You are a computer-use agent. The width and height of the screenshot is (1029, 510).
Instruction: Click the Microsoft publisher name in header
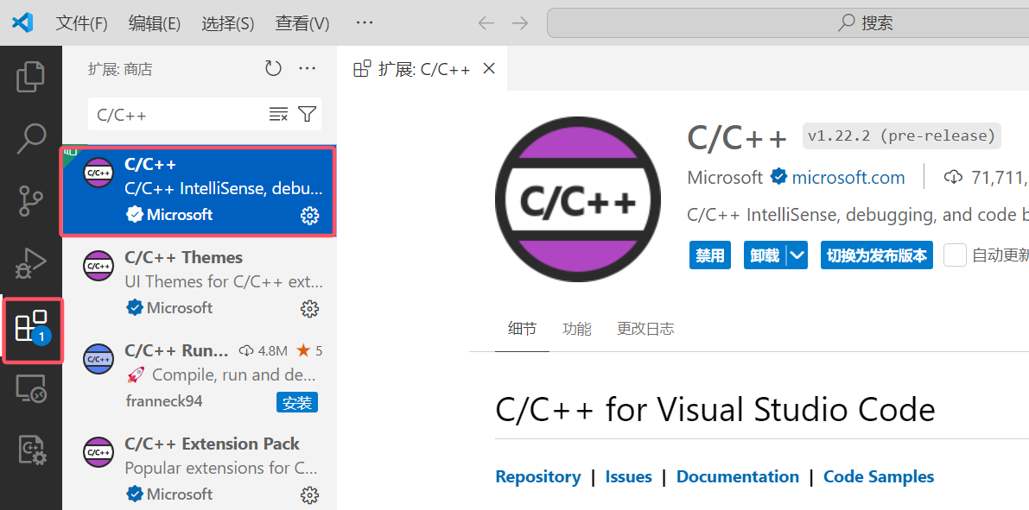pyautogui.click(x=725, y=177)
